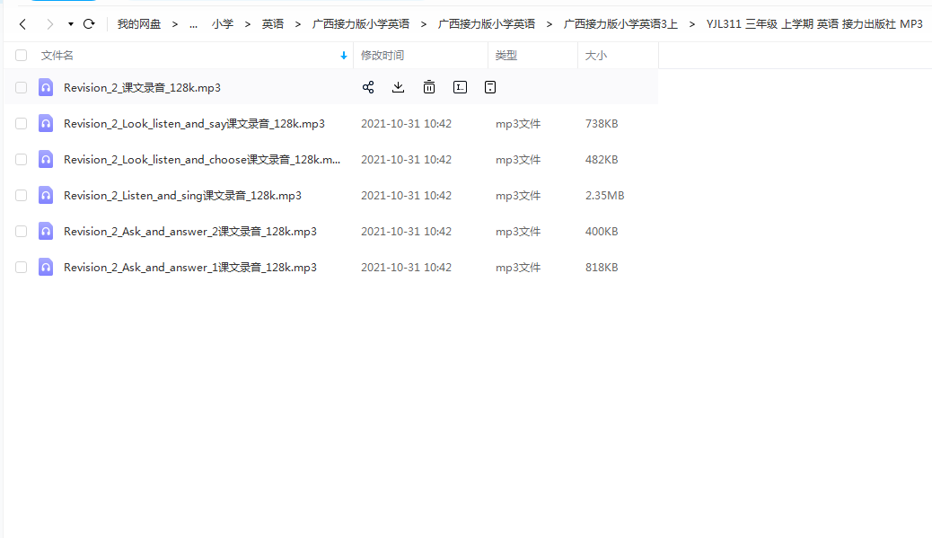This screenshot has width=932, height=538.
Task: Click audio icon of Revision_2_Listen_and_sing file
Action: tap(46, 195)
